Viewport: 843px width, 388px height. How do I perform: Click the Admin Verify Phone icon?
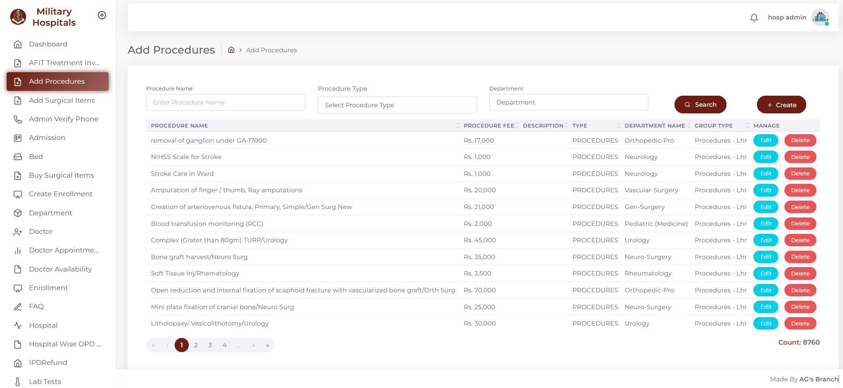[x=18, y=119]
